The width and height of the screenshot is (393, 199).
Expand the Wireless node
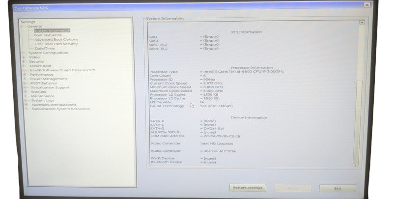click(x=26, y=92)
